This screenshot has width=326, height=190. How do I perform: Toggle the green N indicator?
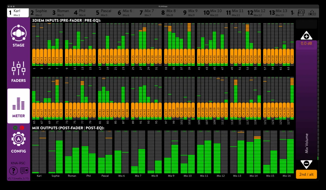pos(15,128)
